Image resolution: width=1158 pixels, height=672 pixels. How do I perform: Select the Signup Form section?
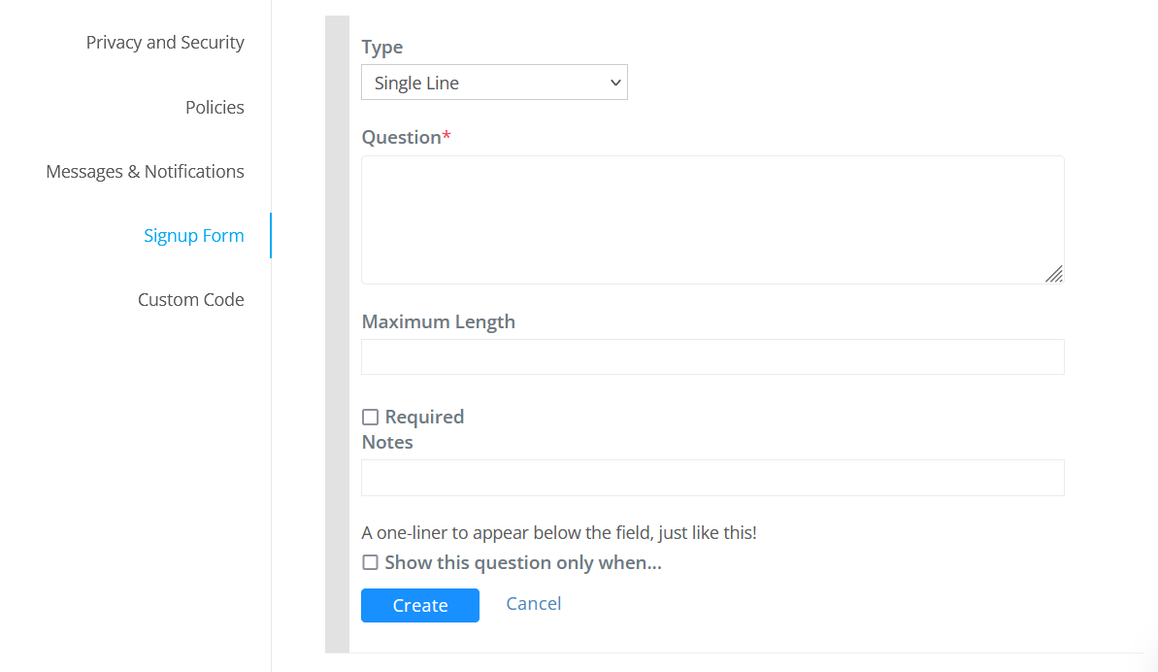[x=193, y=236]
